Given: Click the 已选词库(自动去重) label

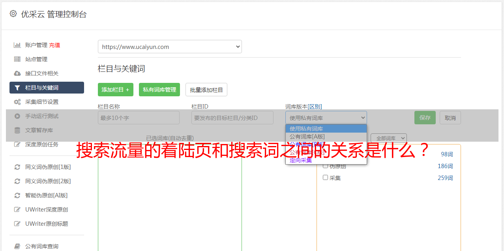Looking at the screenshot, I should coord(170,138).
